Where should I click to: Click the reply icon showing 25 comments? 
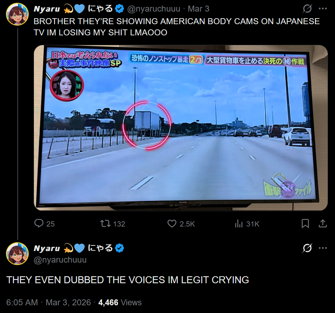[x=39, y=224]
